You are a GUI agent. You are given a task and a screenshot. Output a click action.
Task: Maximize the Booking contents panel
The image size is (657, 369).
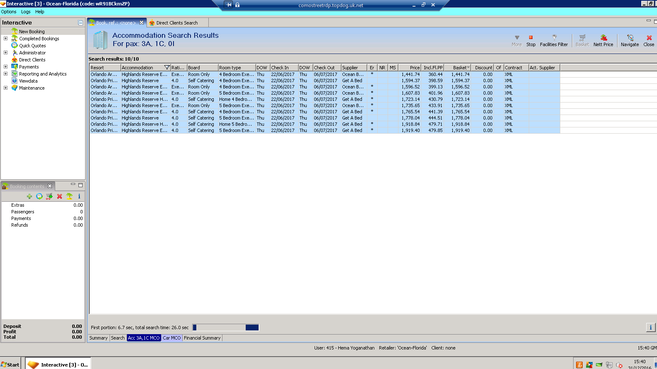81,185
